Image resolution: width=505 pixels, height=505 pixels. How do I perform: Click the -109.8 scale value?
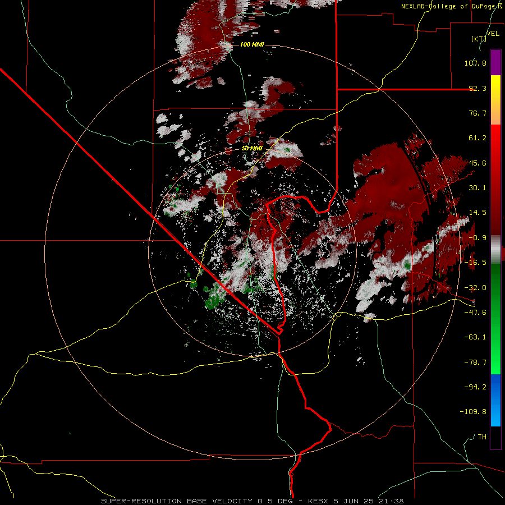coord(473,412)
